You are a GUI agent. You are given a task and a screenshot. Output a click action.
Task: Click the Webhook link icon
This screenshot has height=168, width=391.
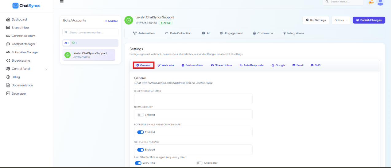point(159,65)
